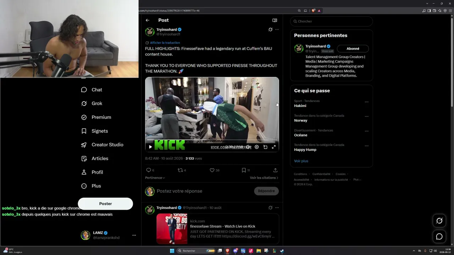Open more options on Tryinsohard's main post
454x255 pixels.
pos(277,29)
